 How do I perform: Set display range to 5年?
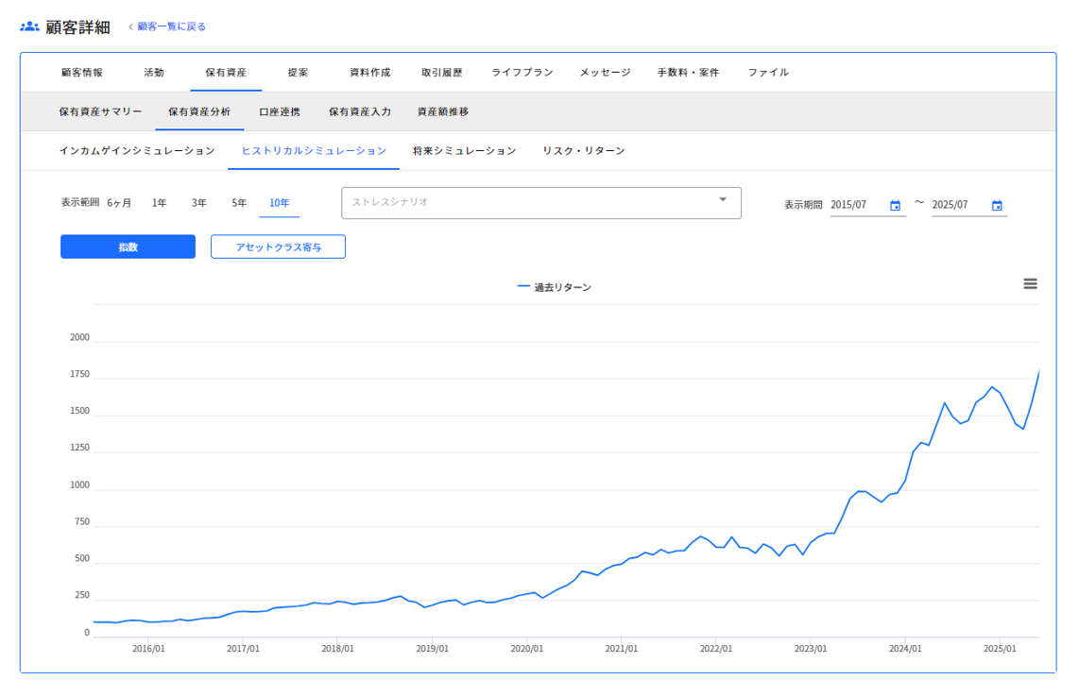click(x=239, y=203)
